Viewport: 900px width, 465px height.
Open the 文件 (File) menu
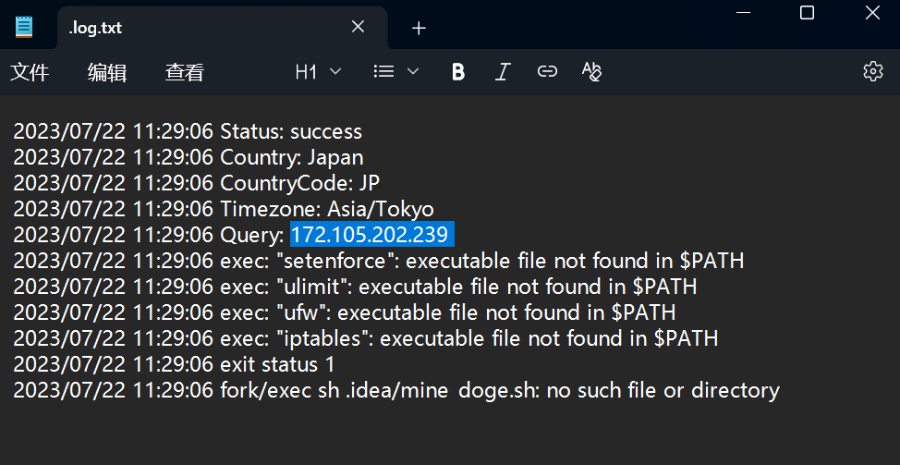click(x=30, y=72)
